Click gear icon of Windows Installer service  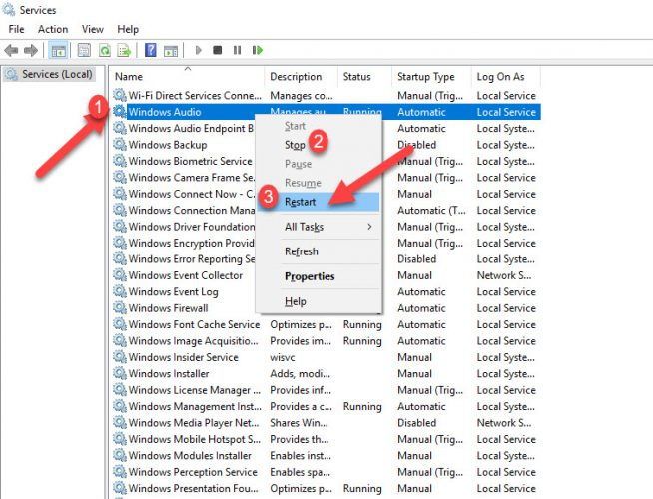[x=120, y=373]
